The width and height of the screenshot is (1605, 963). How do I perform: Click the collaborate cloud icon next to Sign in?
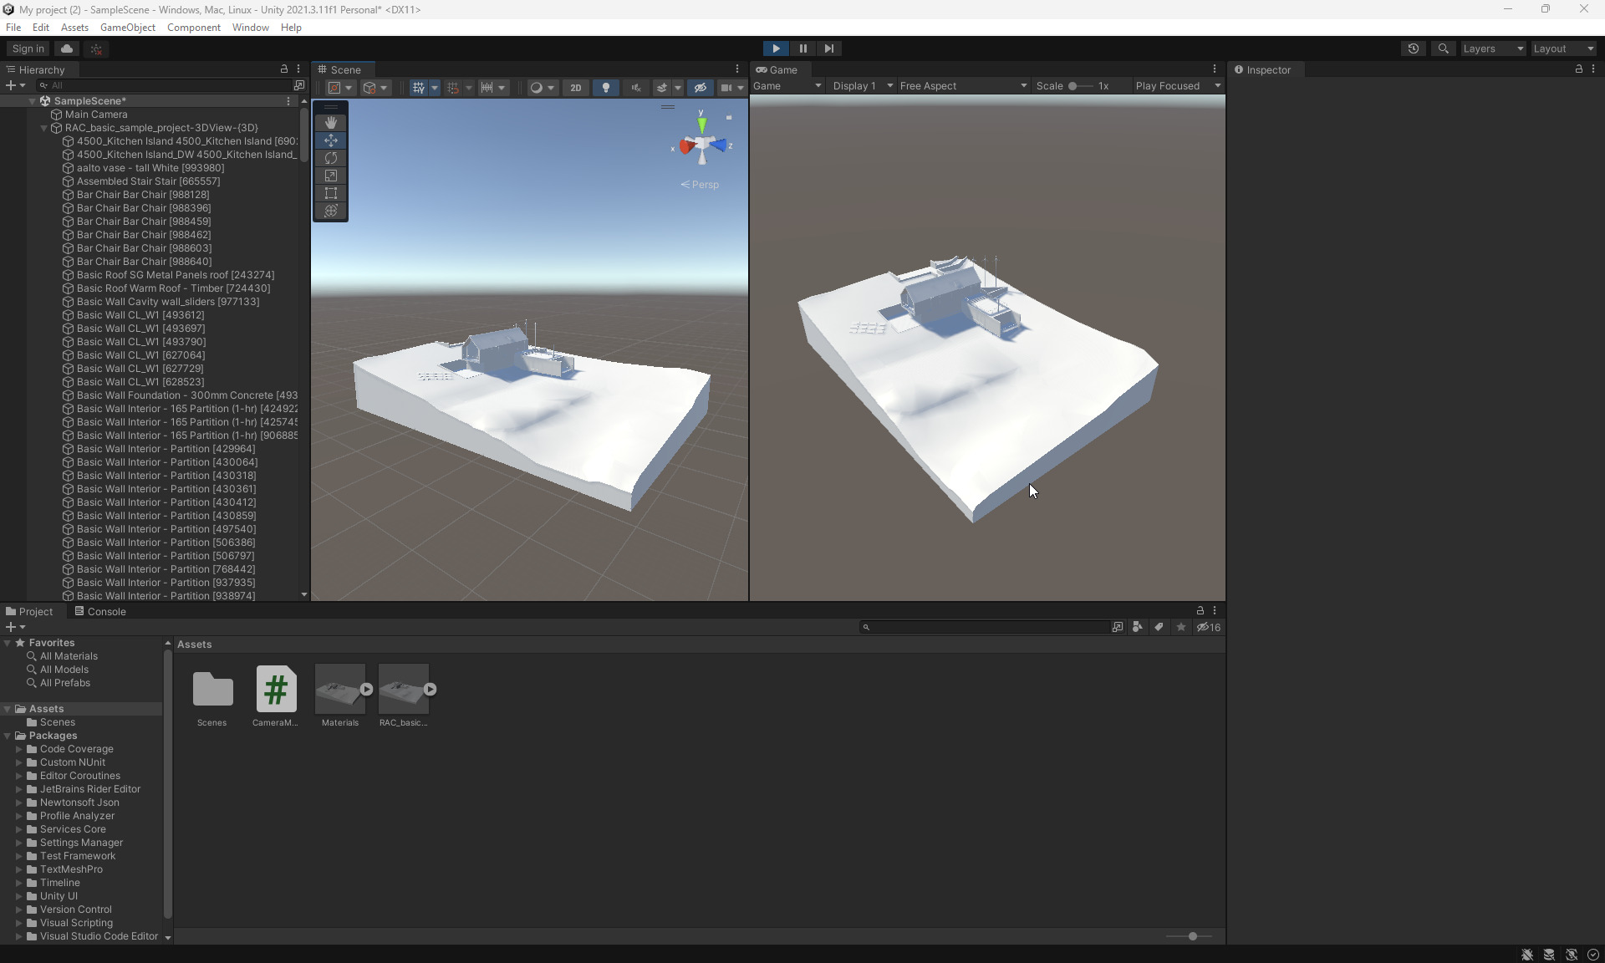pos(66,48)
